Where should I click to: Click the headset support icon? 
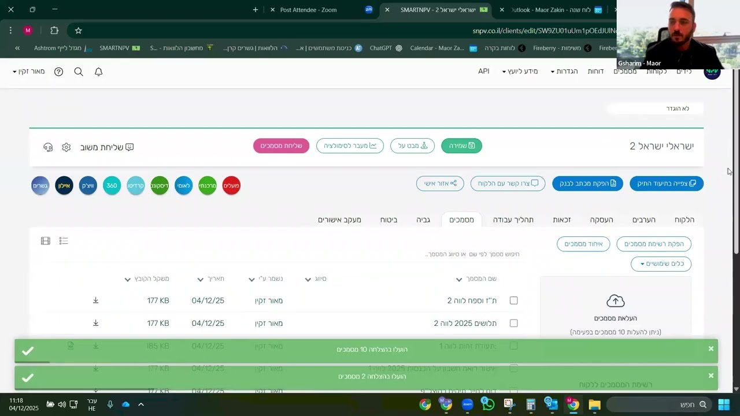click(48, 147)
